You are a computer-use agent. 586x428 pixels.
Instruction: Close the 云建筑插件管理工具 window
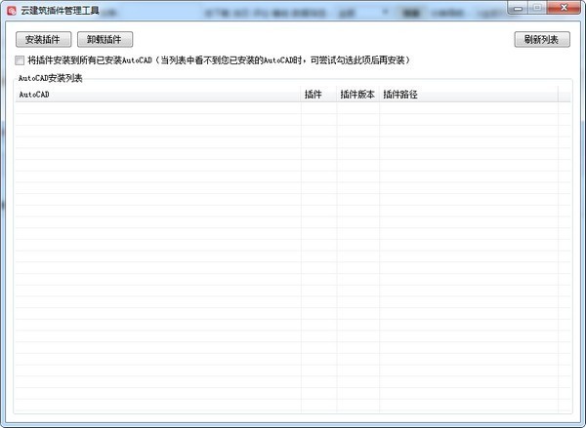tap(565, 8)
